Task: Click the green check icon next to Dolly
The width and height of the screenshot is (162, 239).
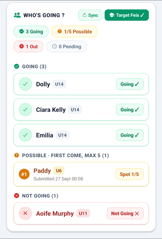Action: [x=25, y=84]
